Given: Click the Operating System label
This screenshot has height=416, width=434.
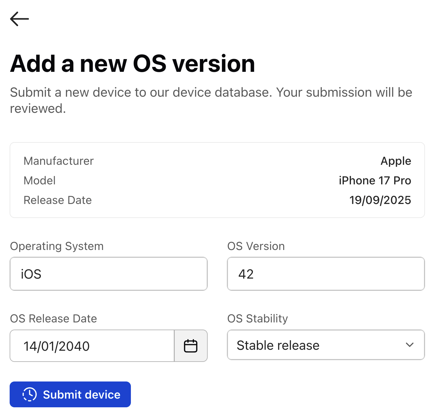Looking at the screenshot, I should (57, 246).
